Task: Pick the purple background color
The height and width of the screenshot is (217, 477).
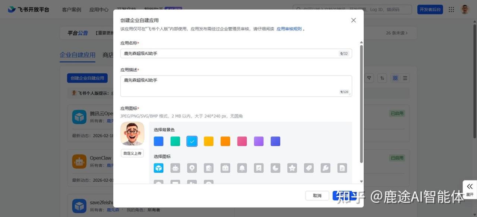Action: [x=259, y=141]
